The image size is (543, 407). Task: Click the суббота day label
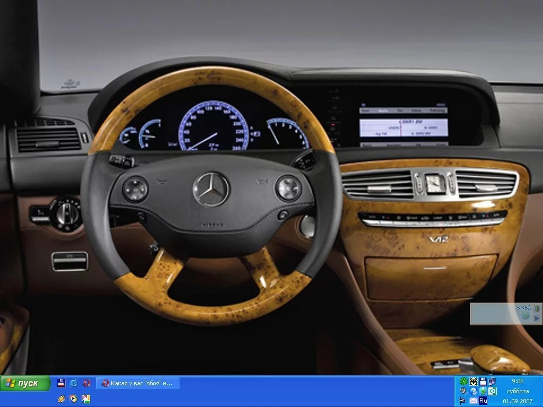click(518, 391)
